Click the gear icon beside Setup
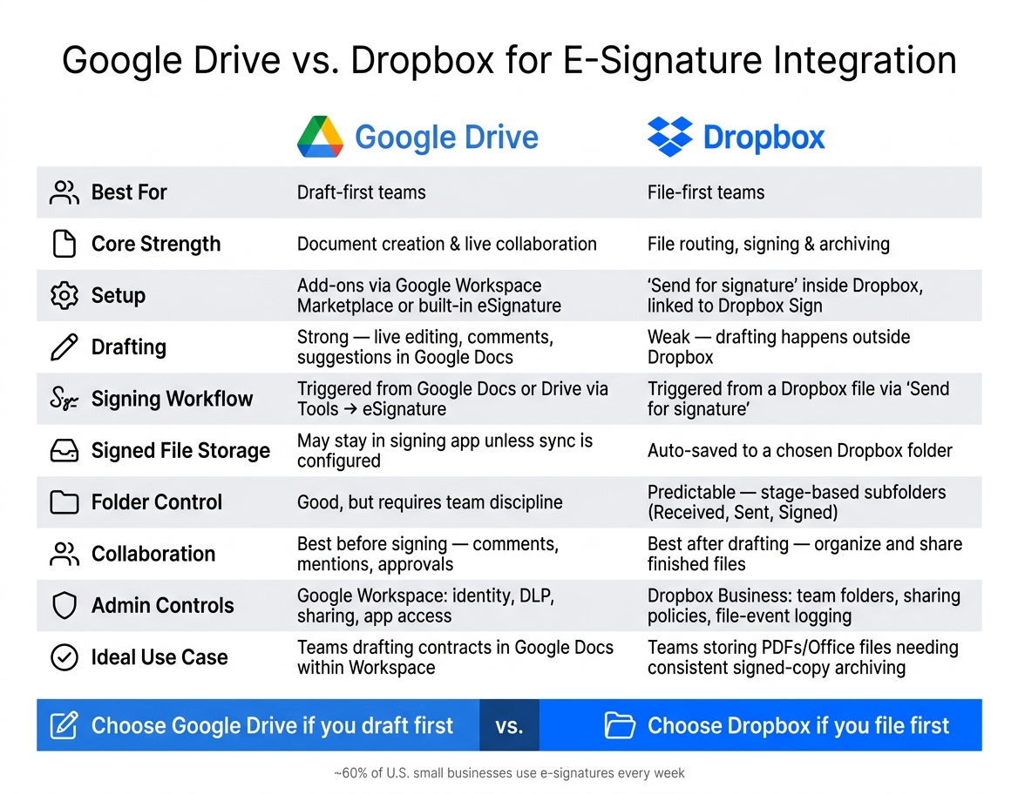 coord(64,296)
